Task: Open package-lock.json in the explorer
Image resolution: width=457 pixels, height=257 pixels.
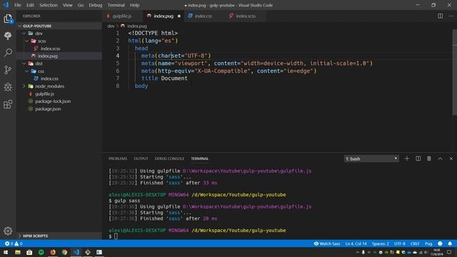Action: [53, 101]
